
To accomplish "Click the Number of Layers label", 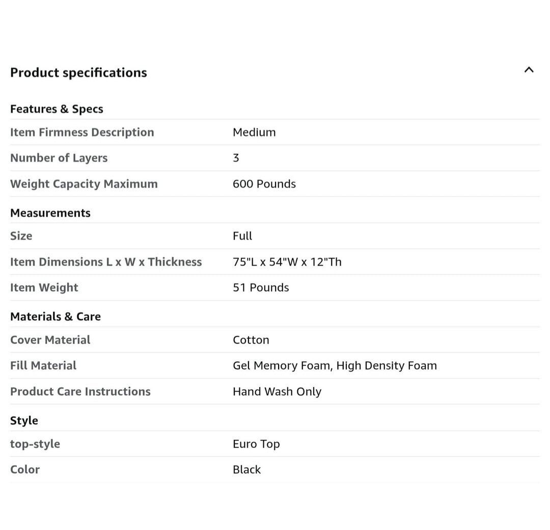I will point(59,158).
